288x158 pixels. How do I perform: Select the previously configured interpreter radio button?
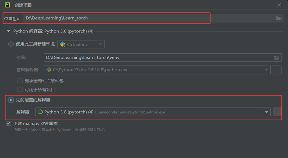click(x=11, y=100)
